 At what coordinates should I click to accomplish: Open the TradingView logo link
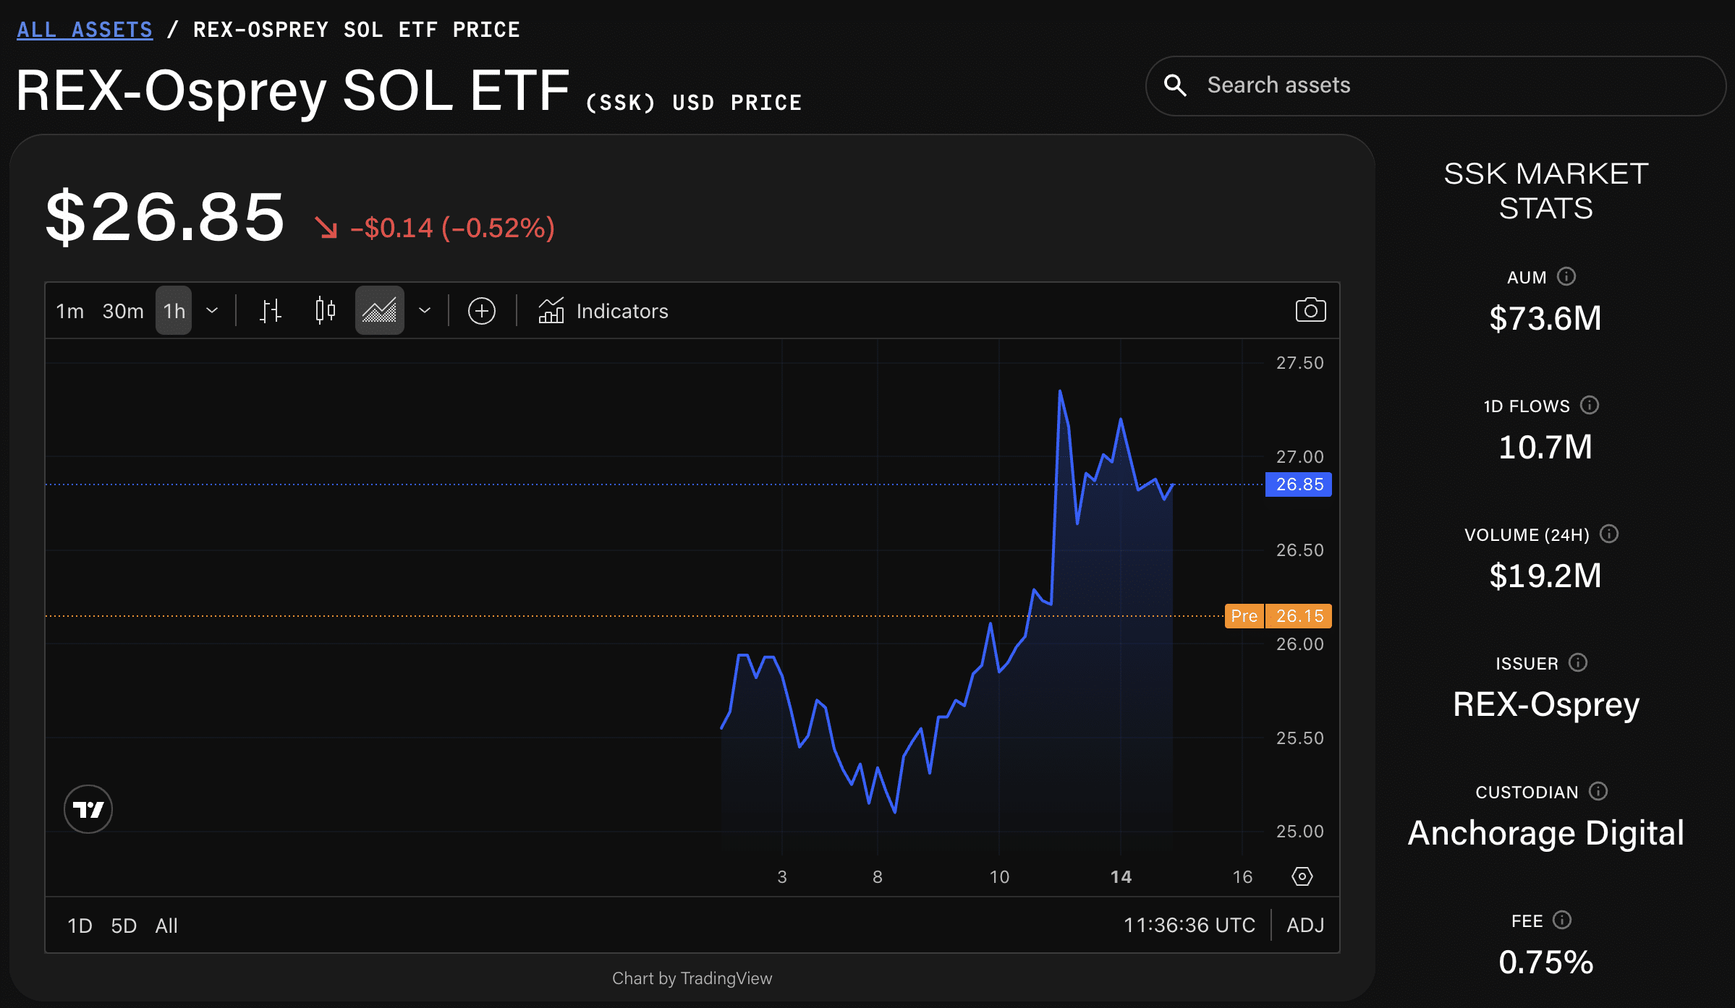[x=88, y=809]
